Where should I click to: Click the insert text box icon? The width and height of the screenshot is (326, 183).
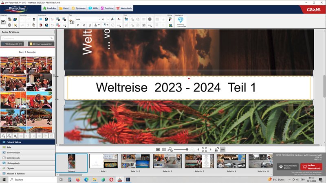pyautogui.click(x=72, y=22)
